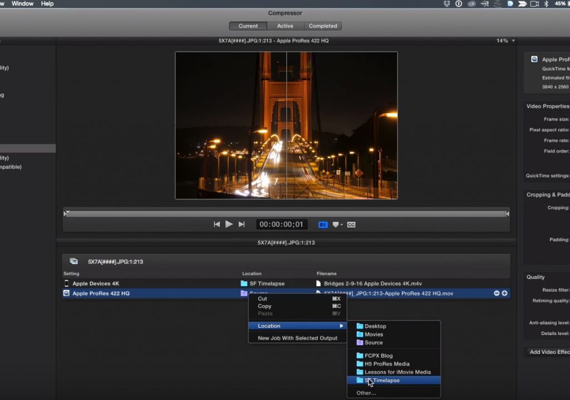Click the Dropbox menu bar icon
570x400 pixels.
click(x=447, y=4)
